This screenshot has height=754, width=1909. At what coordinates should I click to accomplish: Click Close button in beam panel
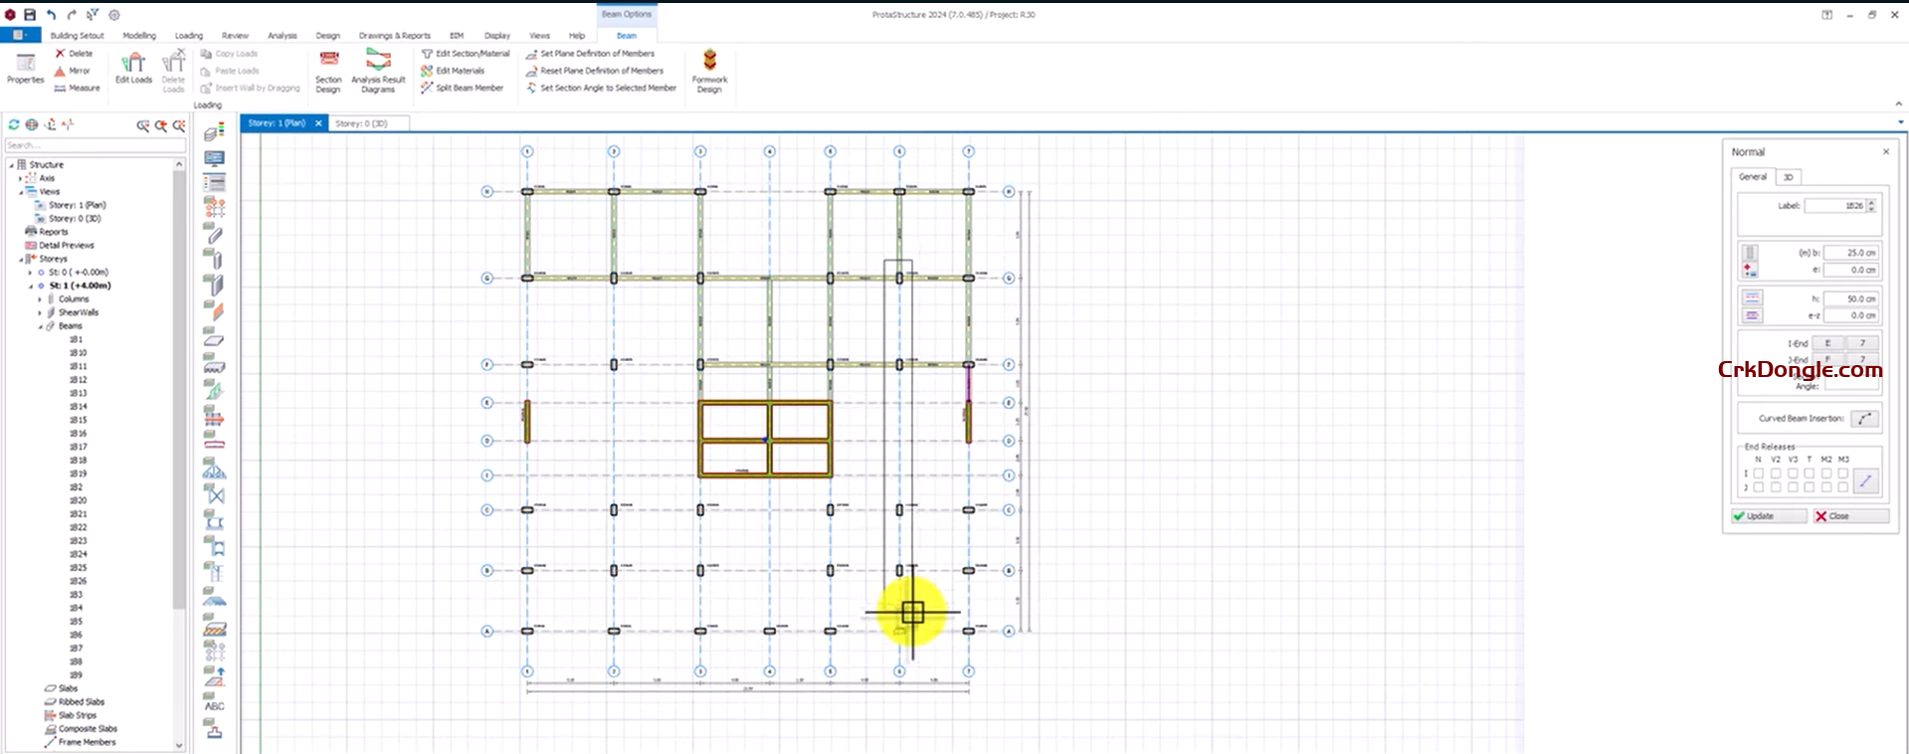coord(1849,516)
